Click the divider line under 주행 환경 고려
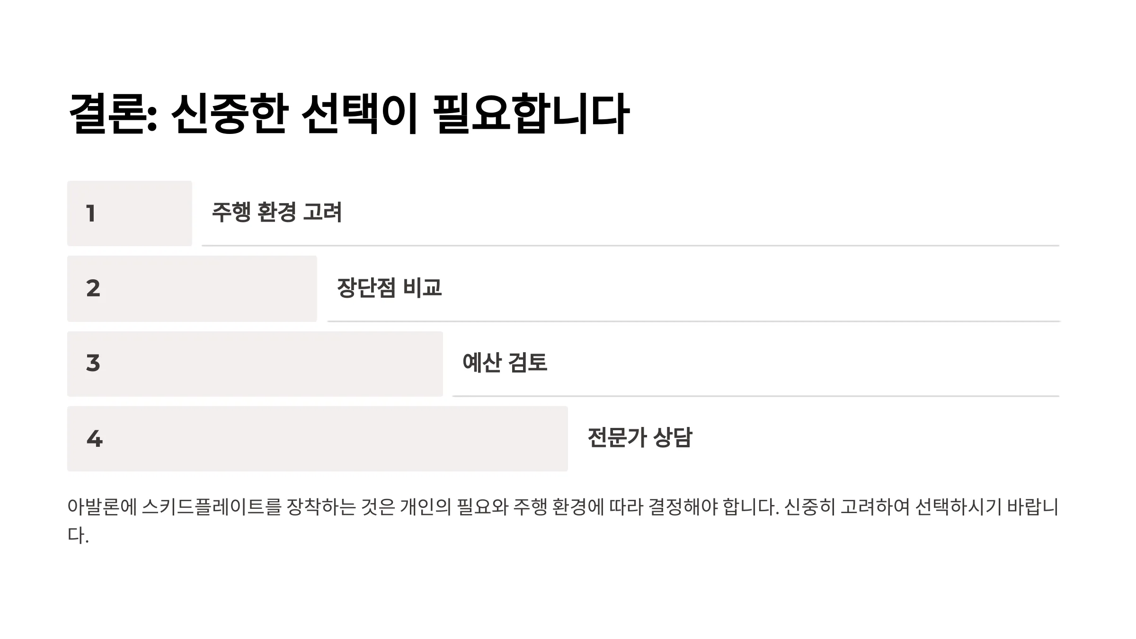This screenshot has width=1136, height=639. [x=630, y=246]
